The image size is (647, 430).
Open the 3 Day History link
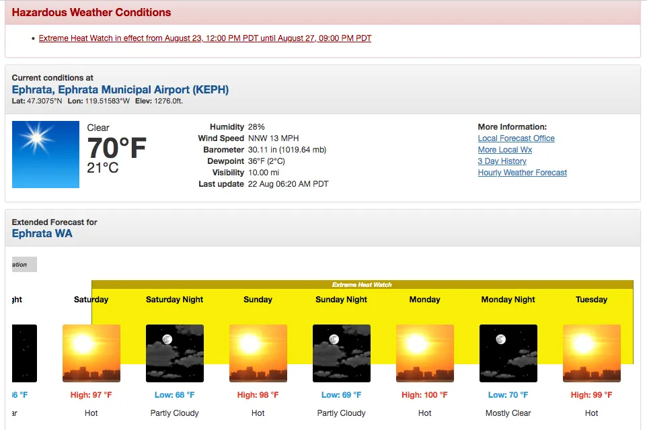pos(502,161)
